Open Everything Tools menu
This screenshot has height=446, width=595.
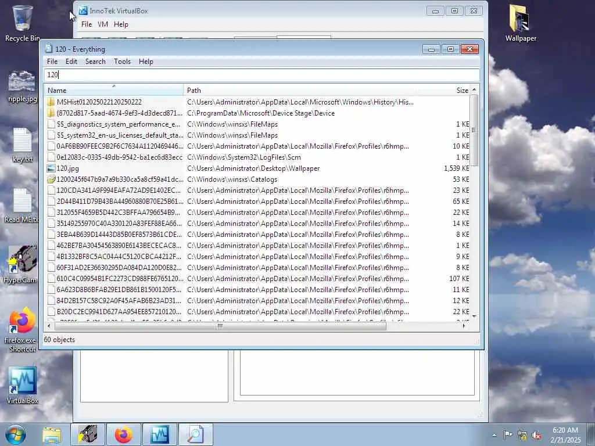pyautogui.click(x=122, y=62)
